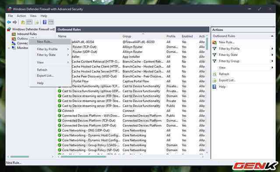Choose Refresh in the context menu

[50, 70]
